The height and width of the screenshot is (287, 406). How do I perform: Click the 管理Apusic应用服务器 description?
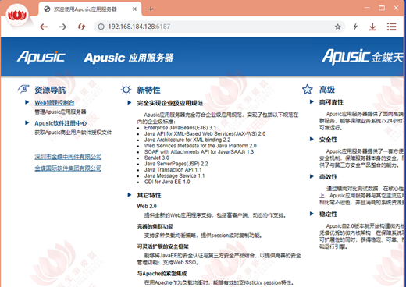tap(60, 112)
